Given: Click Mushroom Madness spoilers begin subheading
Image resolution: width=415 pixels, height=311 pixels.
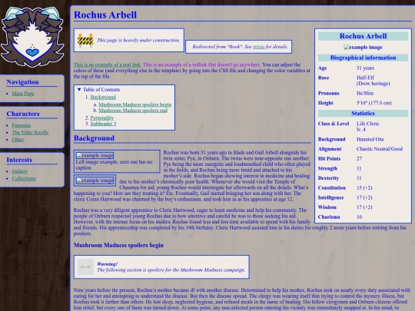Looking at the screenshot, I should coord(118,246).
